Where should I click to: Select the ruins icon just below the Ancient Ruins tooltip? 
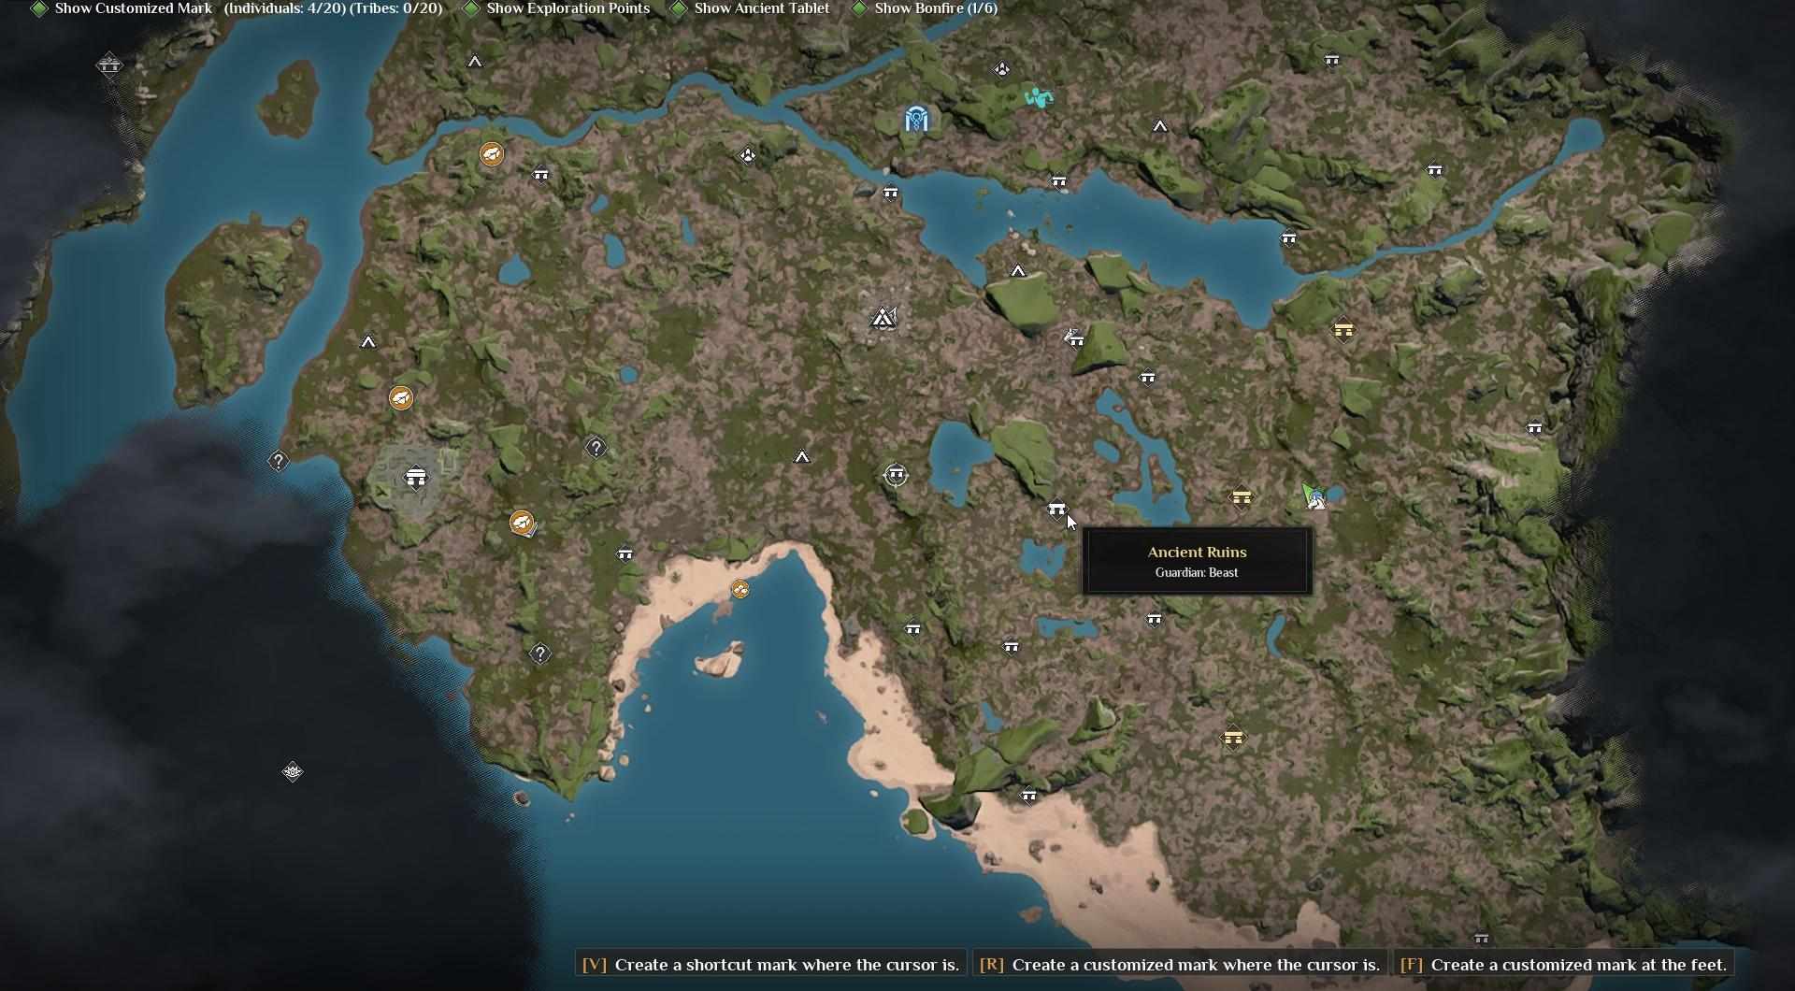coord(1155,620)
